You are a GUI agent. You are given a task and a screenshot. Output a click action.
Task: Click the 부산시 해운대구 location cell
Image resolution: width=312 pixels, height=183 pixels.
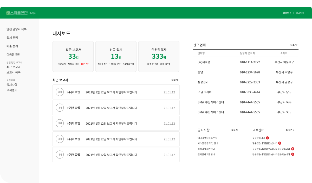[x=284, y=62]
